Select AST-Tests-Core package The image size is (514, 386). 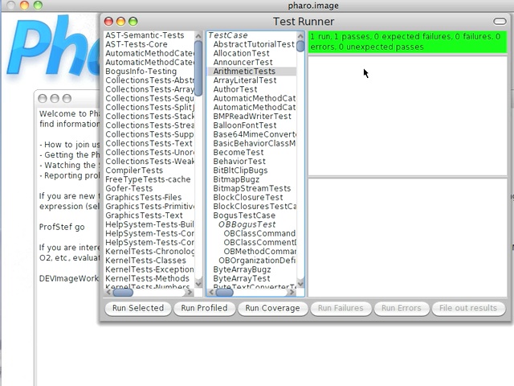tap(137, 44)
